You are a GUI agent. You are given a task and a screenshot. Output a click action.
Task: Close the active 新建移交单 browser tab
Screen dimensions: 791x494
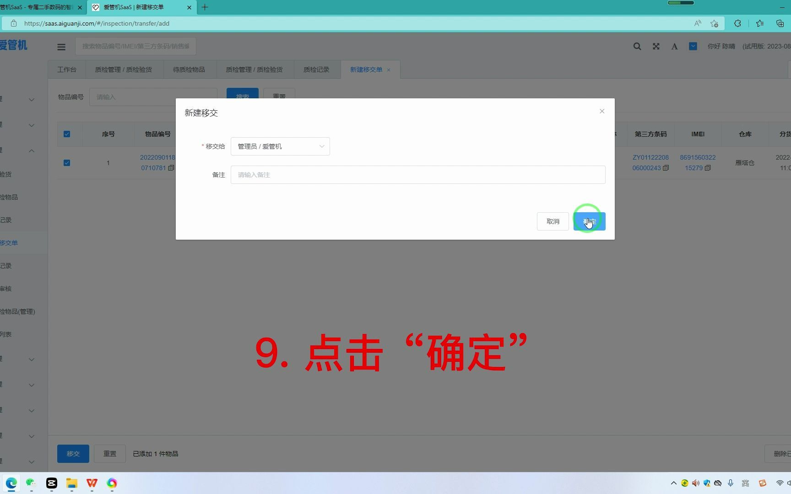(189, 7)
